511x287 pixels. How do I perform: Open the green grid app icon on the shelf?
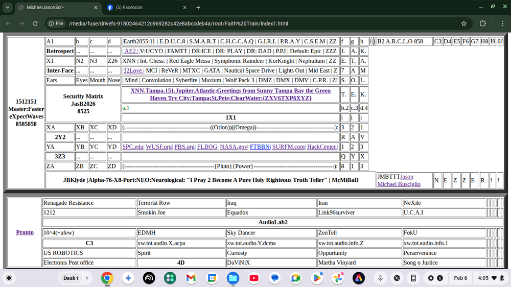tap(170, 278)
